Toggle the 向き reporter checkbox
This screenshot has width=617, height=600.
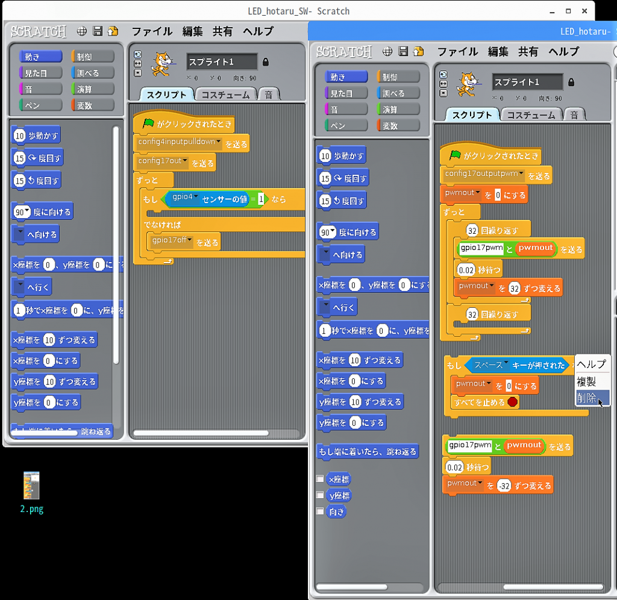320,511
